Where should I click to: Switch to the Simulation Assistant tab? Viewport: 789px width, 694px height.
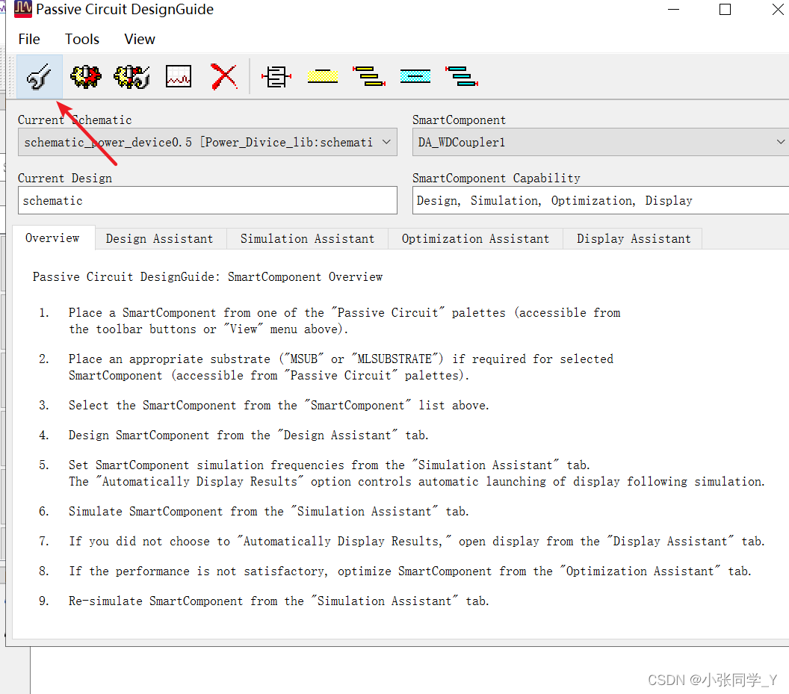pos(307,238)
